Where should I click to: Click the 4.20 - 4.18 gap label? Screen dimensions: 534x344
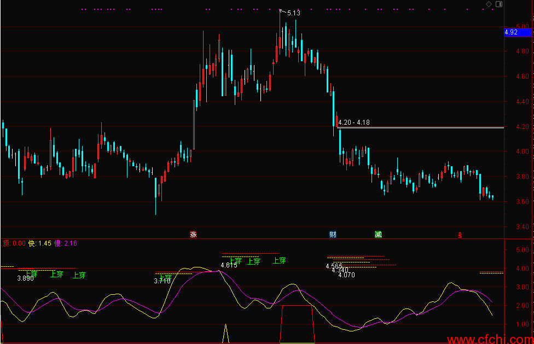354,122
